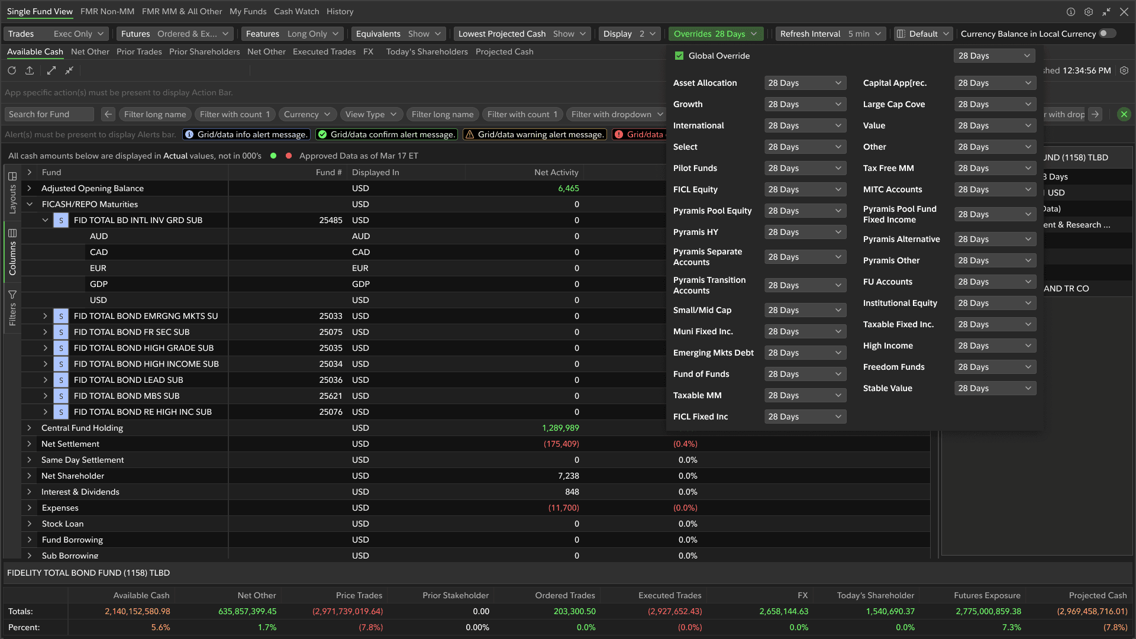The height and width of the screenshot is (639, 1136).
Task: Open the Filters side panel
Action: click(12, 308)
